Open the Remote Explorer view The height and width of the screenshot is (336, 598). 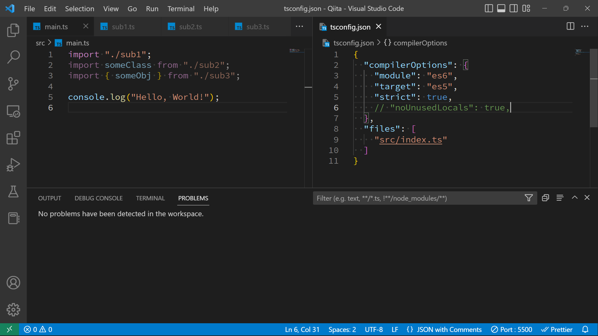click(x=13, y=111)
